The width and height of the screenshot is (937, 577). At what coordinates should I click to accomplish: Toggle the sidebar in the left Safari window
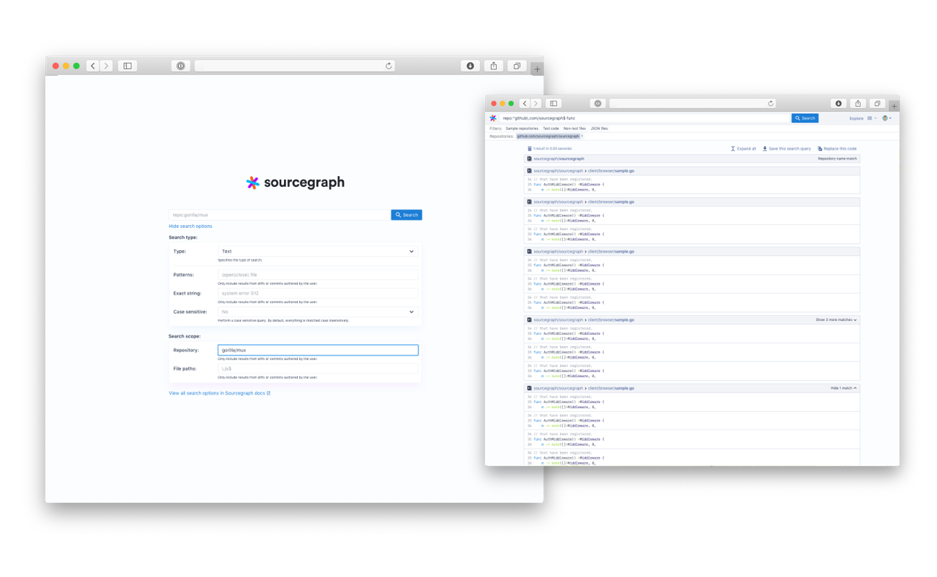128,66
